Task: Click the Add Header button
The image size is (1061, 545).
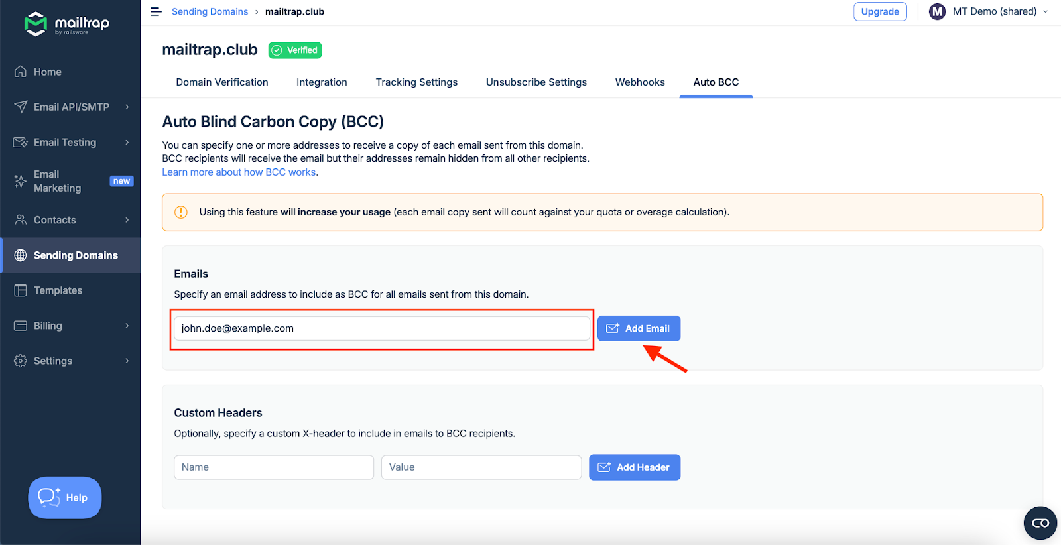Action: 635,467
